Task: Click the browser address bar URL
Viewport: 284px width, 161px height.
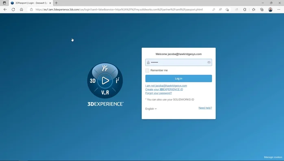Action: (x=119, y=10)
